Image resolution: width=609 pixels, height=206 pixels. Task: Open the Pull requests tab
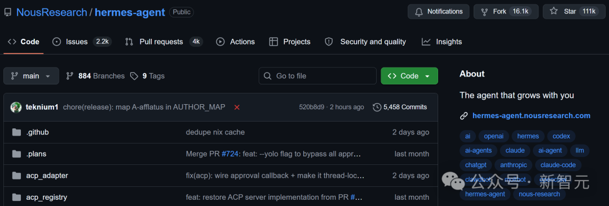pyautogui.click(x=164, y=42)
